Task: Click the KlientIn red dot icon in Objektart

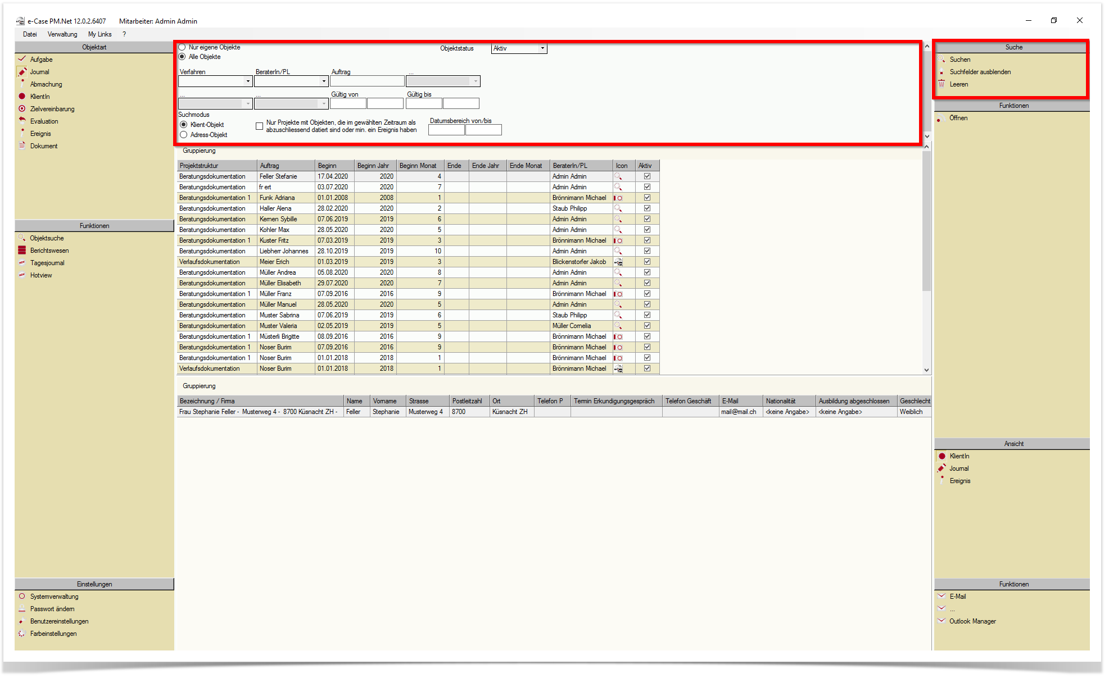Action: (22, 96)
